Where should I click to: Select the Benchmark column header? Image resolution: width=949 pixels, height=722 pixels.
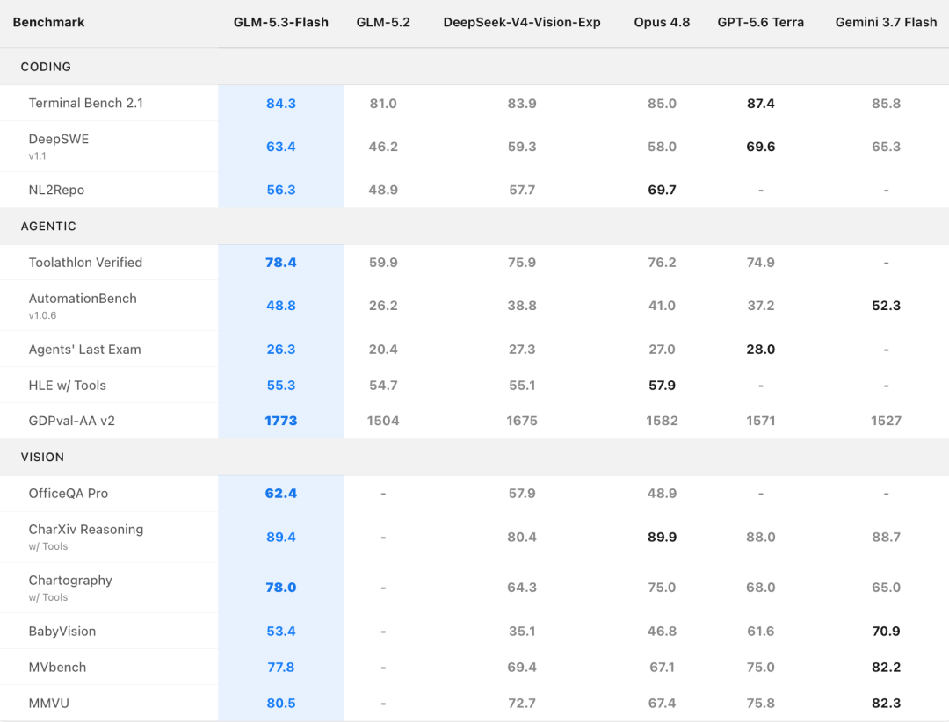tap(48, 22)
